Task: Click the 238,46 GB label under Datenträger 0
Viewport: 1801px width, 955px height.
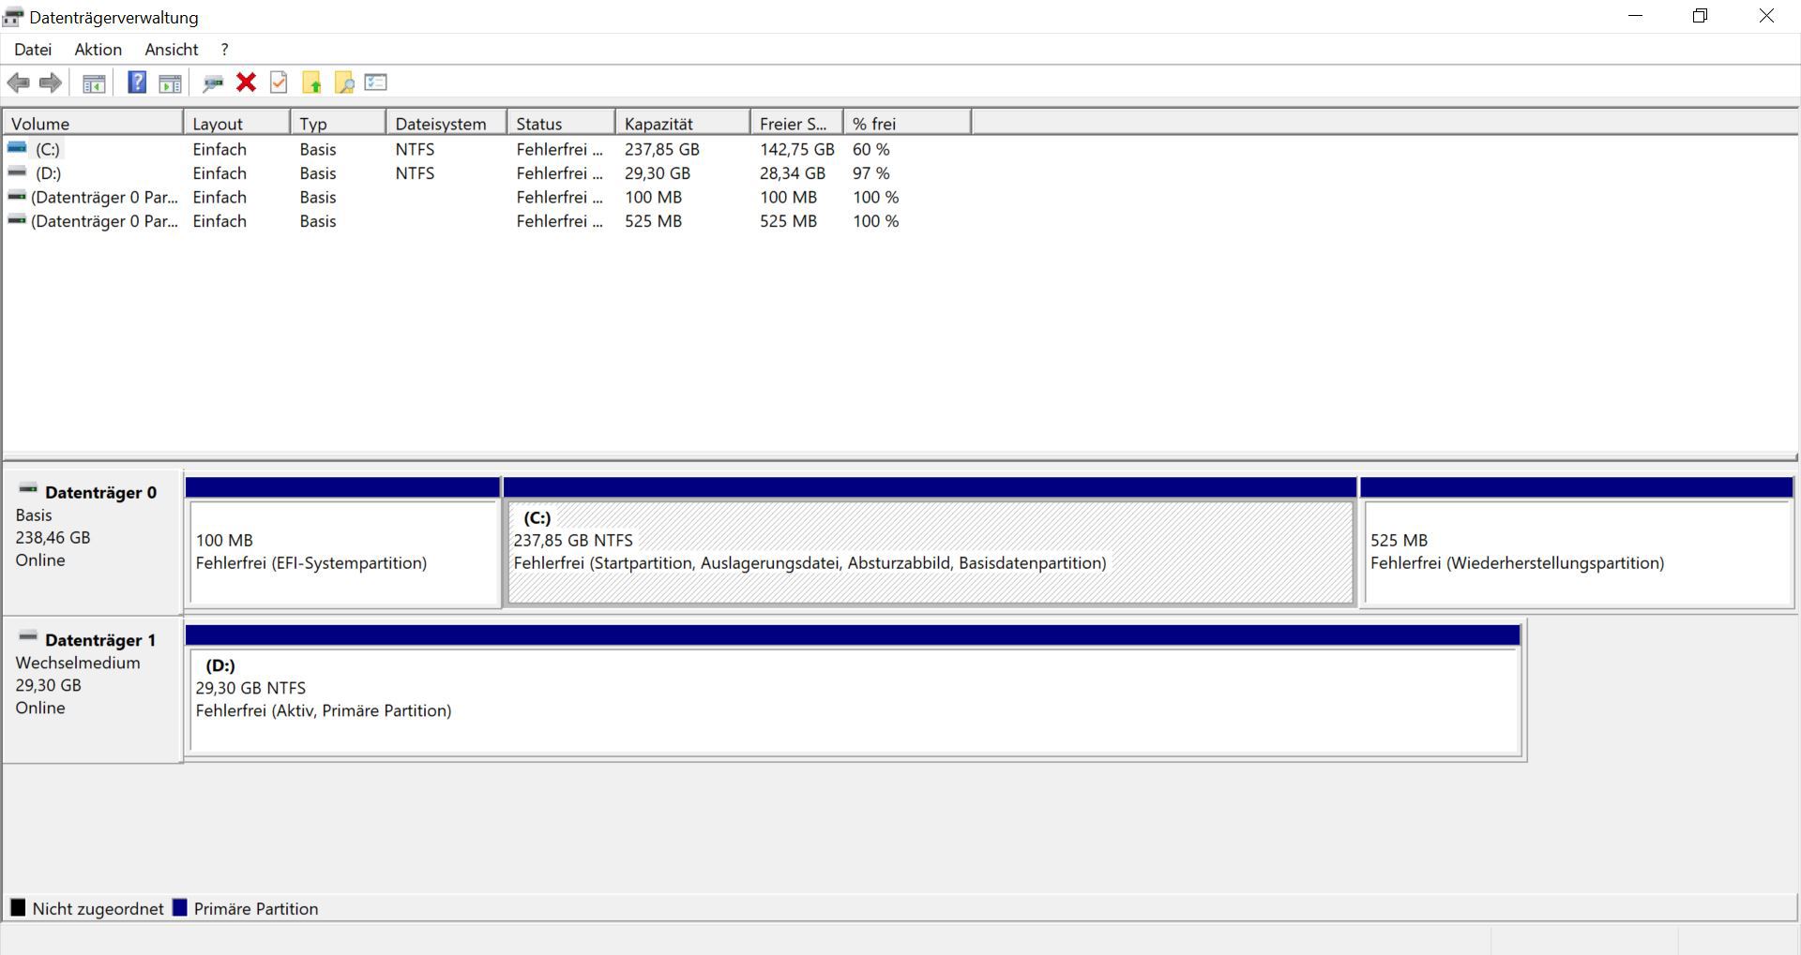Action: 53,537
